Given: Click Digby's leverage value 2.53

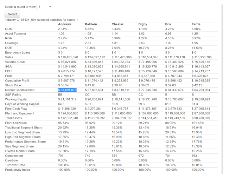Looking at the screenshot, I should pos(141,43).
